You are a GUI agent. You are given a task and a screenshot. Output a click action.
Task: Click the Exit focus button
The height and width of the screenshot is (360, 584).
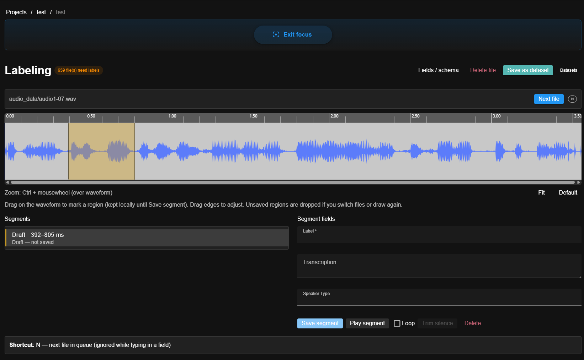pos(293,34)
